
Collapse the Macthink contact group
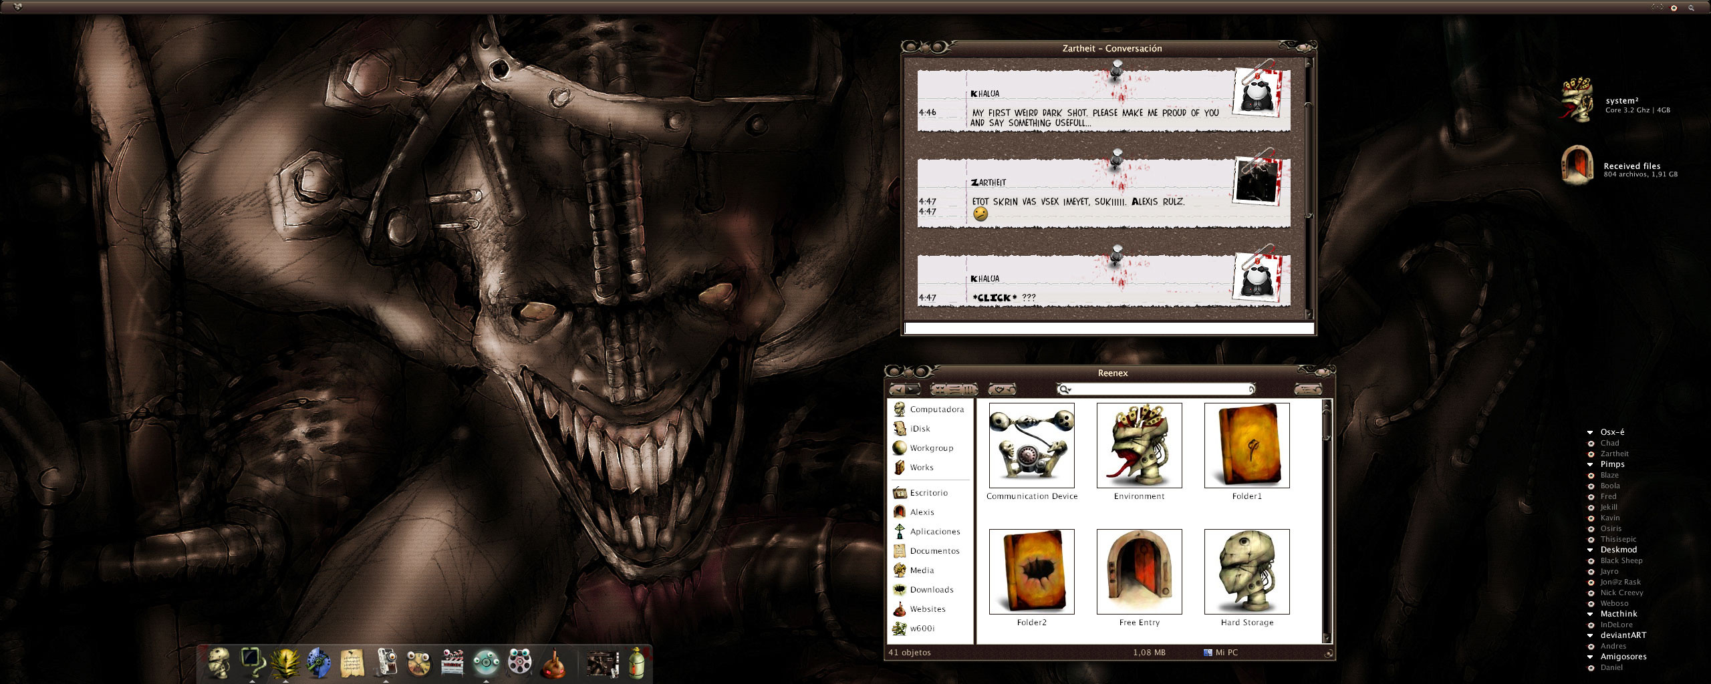(x=1591, y=615)
